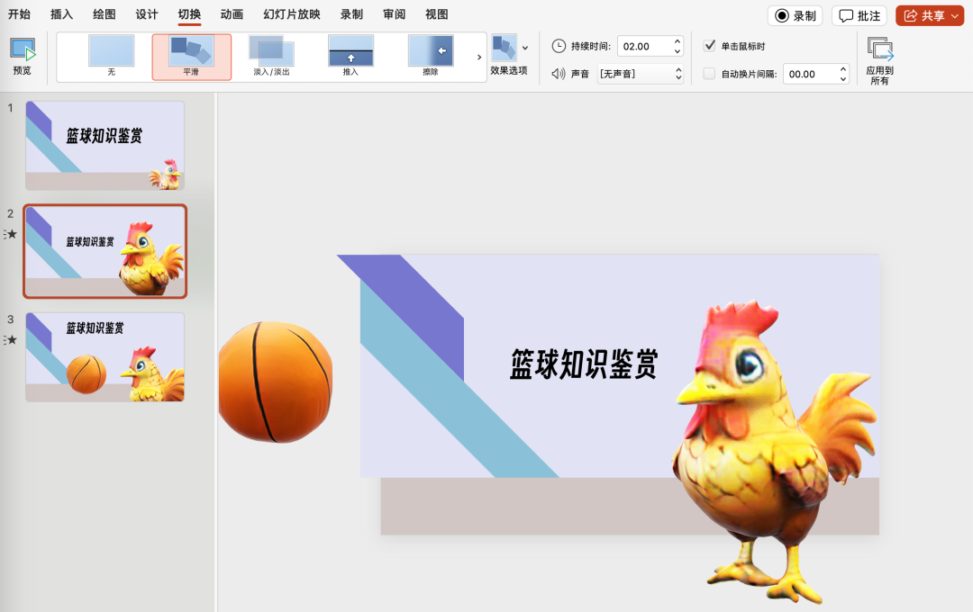Screen dimensions: 973x612
Task: Open the 录制 ribbon tab
Action: coord(351,14)
